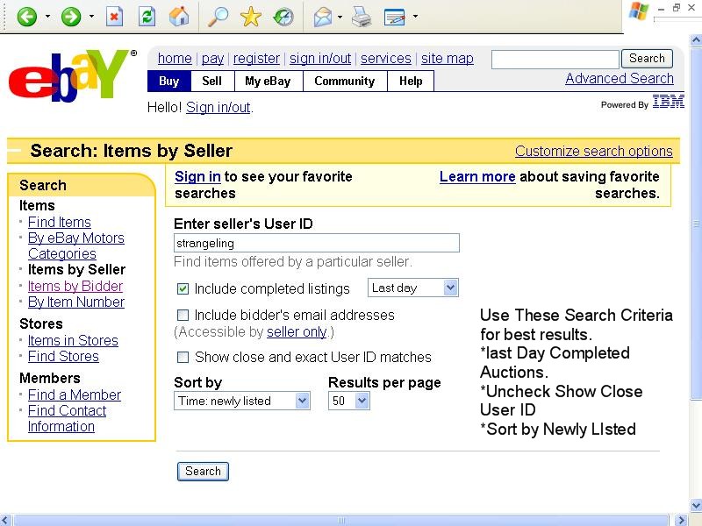Check Show close and exact User ID matches
Image resolution: width=702 pixels, height=526 pixels.
coord(183,358)
